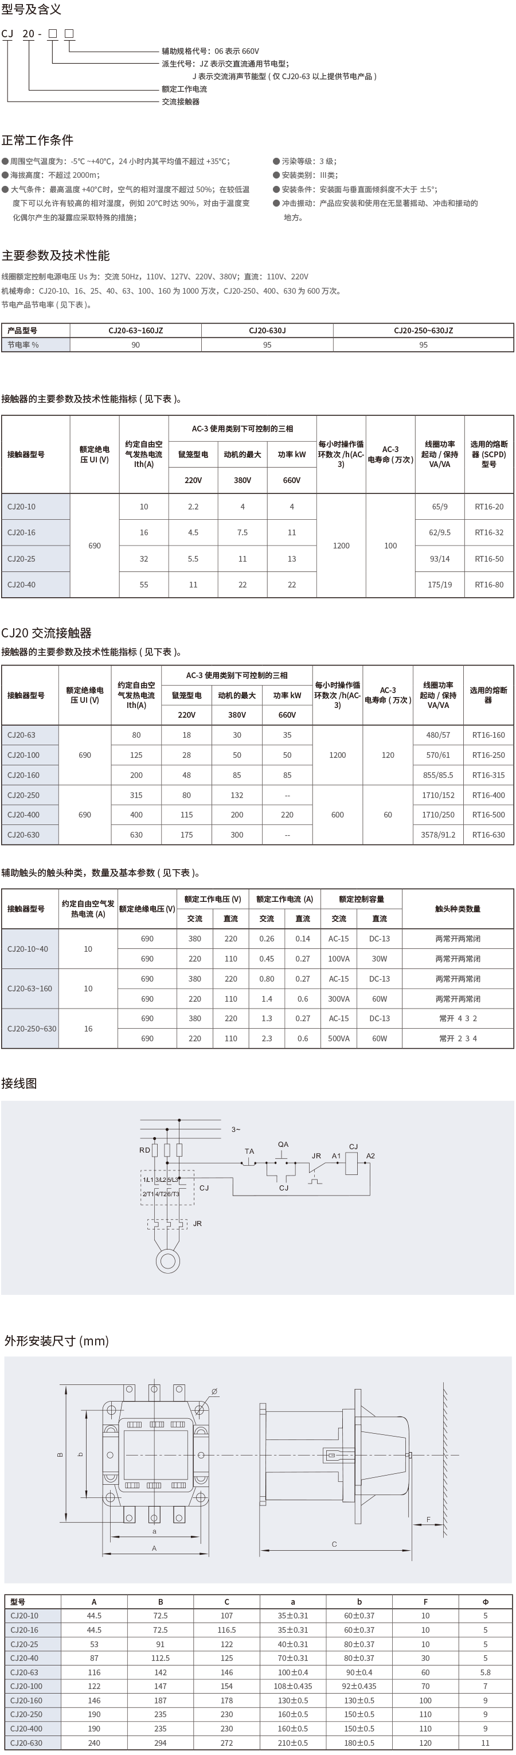
Task: Click the contact cell '常开 4 3 2'
Action: (458, 1018)
